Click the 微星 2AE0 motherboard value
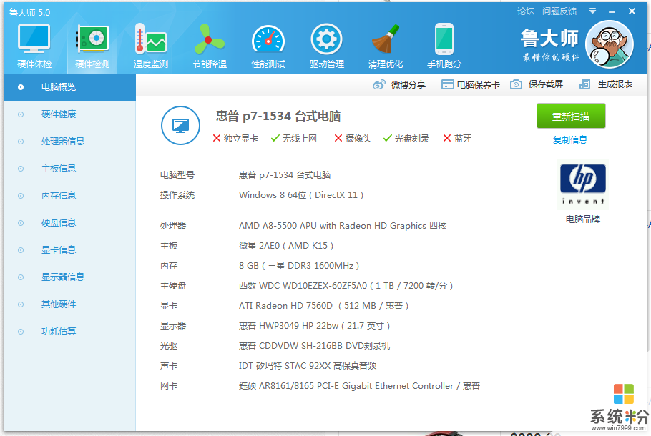 coord(286,246)
